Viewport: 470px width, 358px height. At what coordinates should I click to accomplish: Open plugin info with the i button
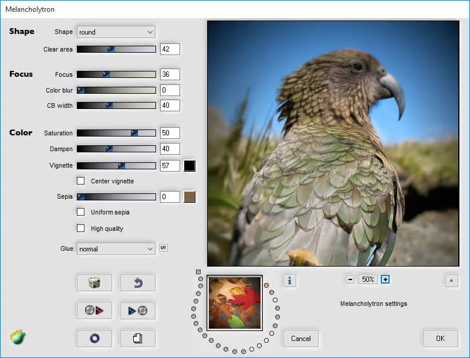289,281
